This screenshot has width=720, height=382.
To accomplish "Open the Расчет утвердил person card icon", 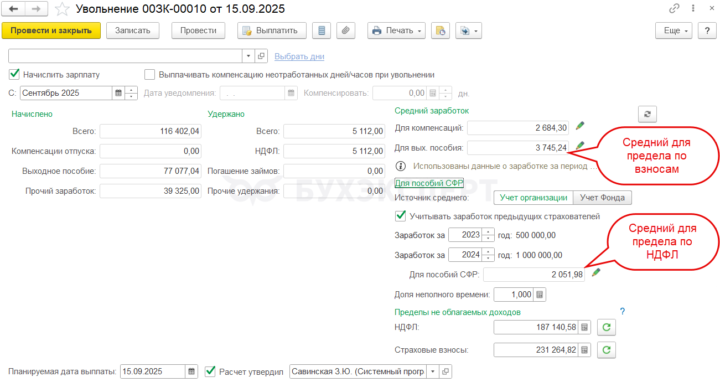I will point(445,371).
